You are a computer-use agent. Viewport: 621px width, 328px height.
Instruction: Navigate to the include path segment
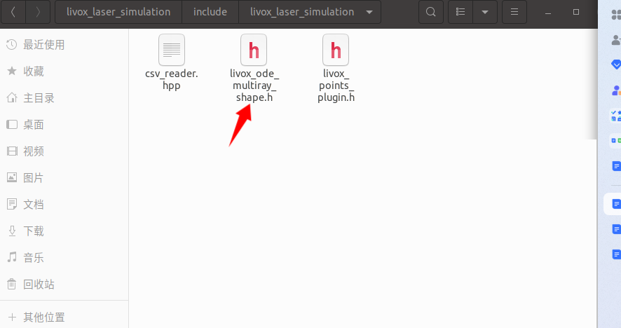tap(210, 12)
